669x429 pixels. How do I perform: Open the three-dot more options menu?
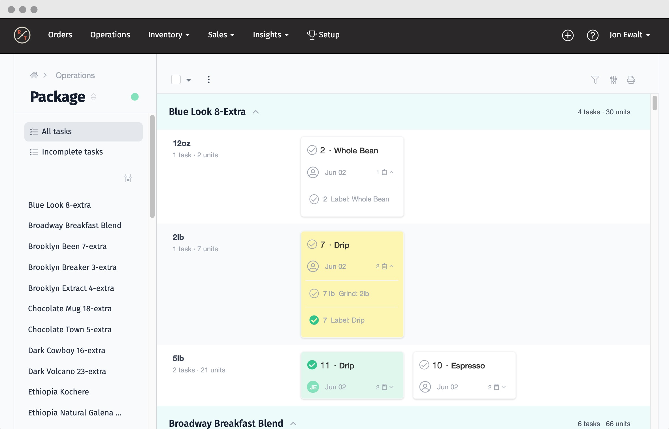coord(209,80)
